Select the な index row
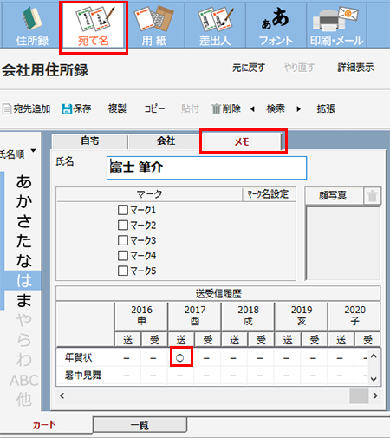 pos(23,261)
